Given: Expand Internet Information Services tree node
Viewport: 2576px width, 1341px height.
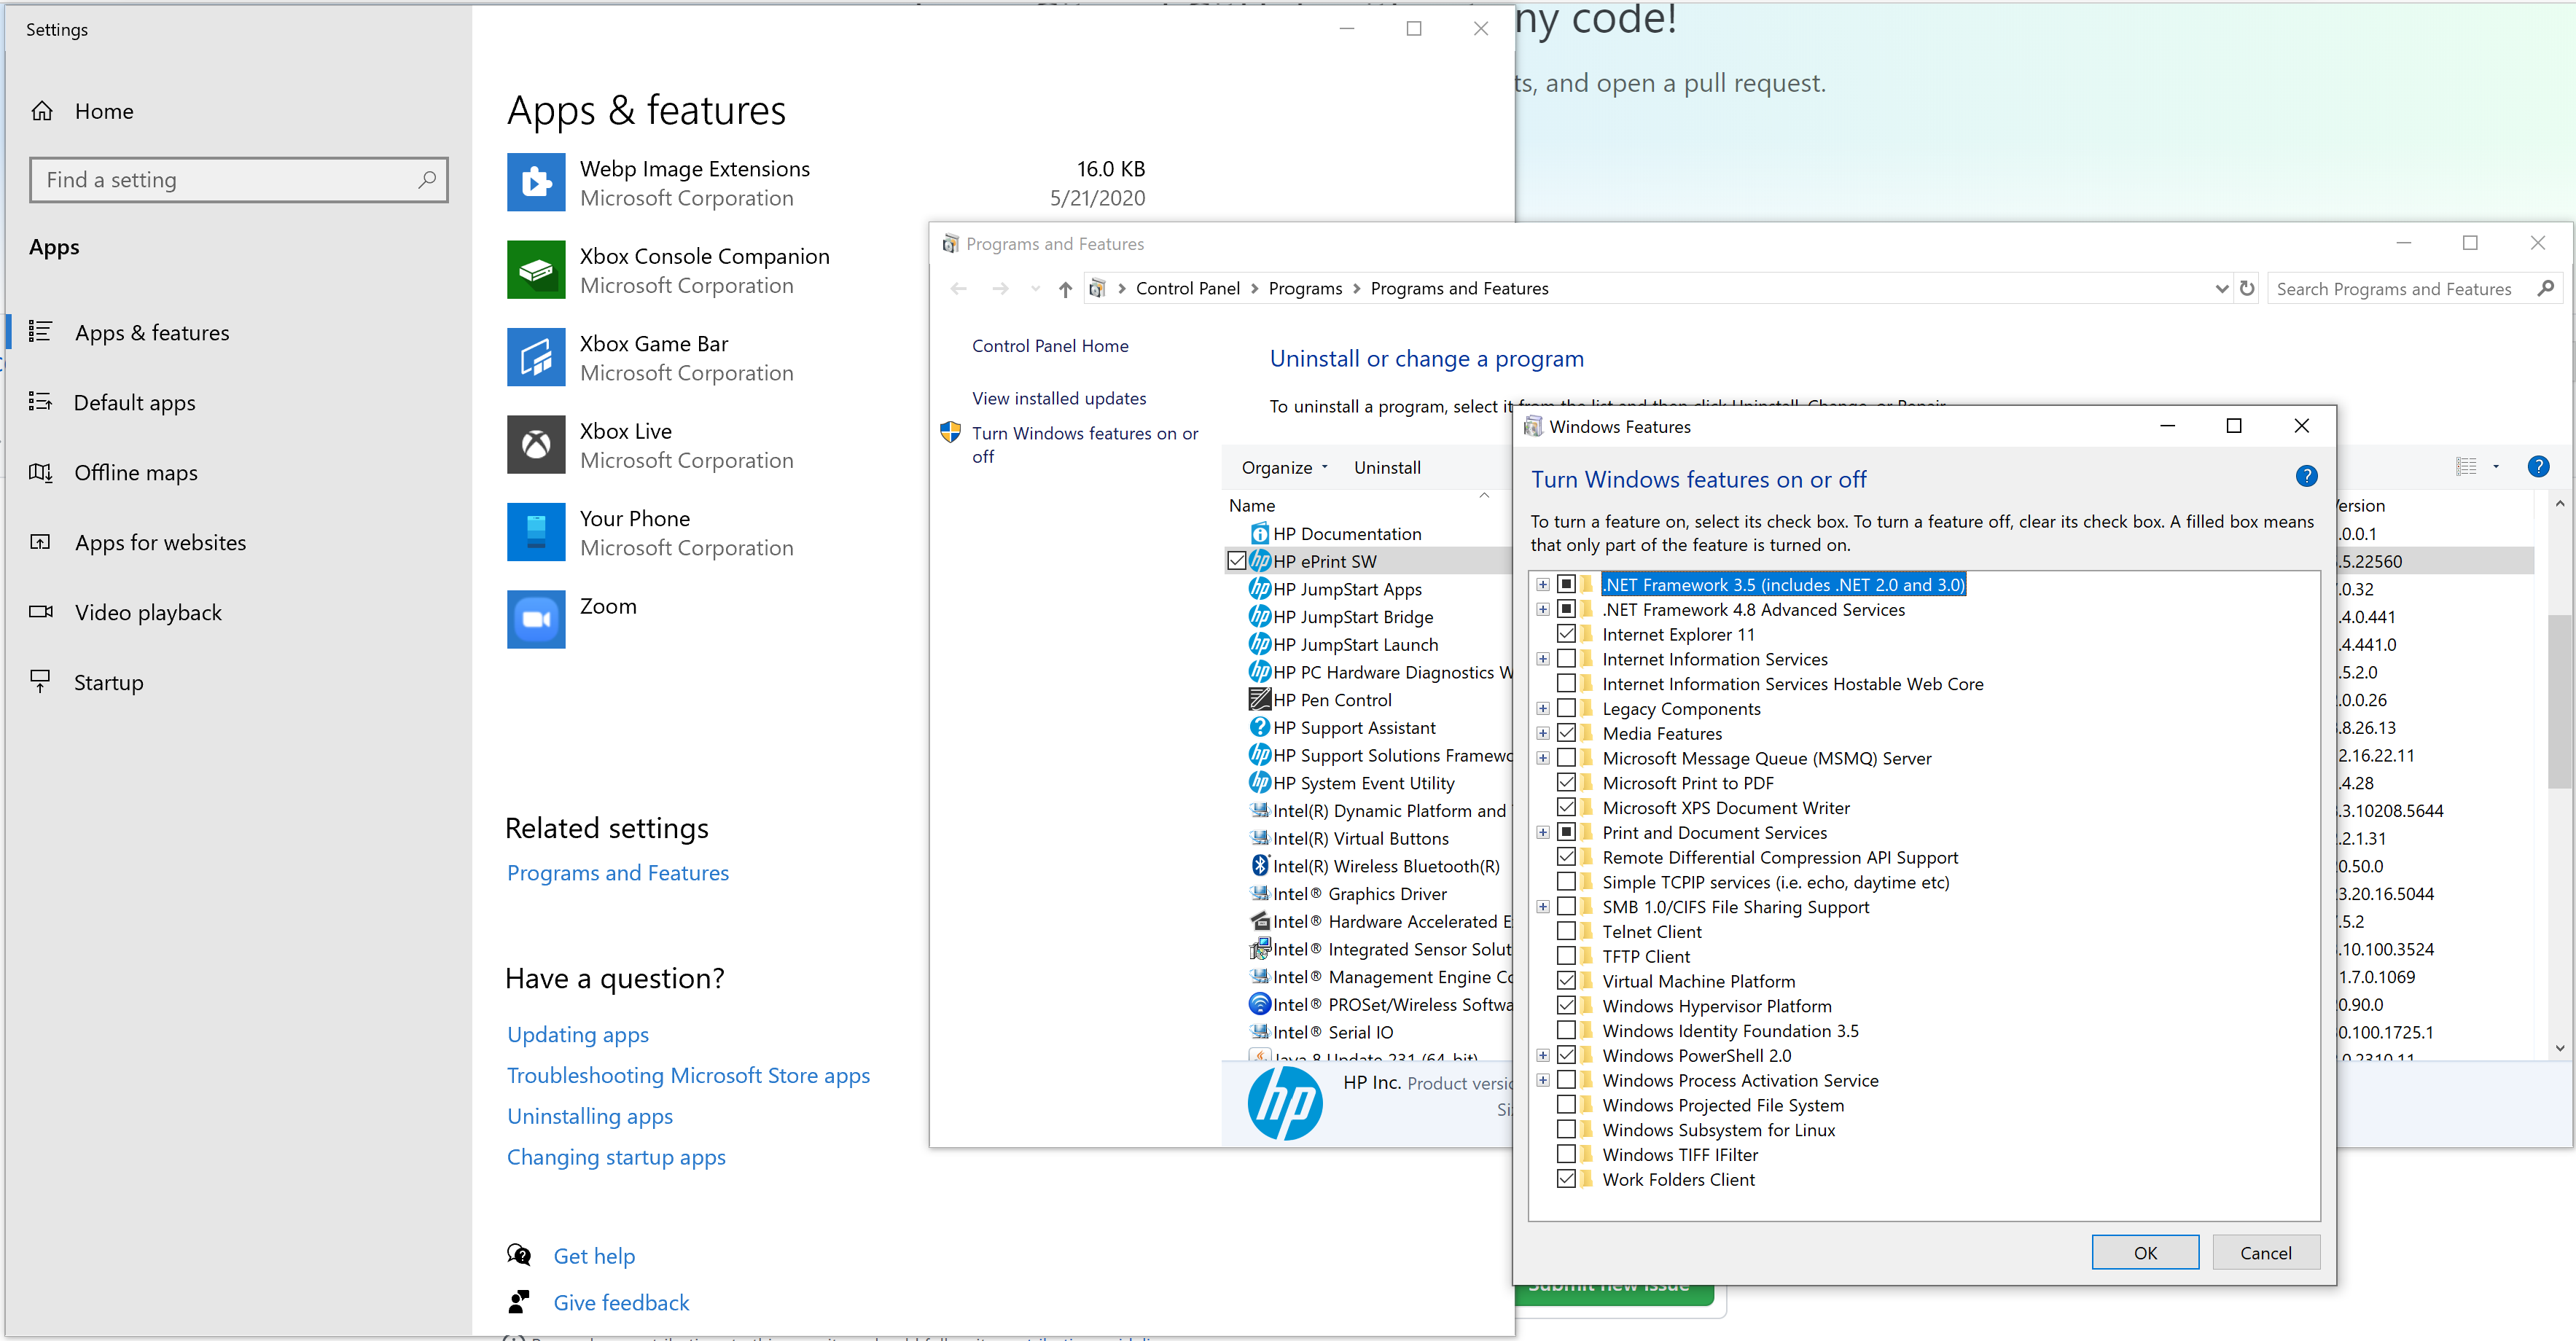Looking at the screenshot, I should (1543, 659).
